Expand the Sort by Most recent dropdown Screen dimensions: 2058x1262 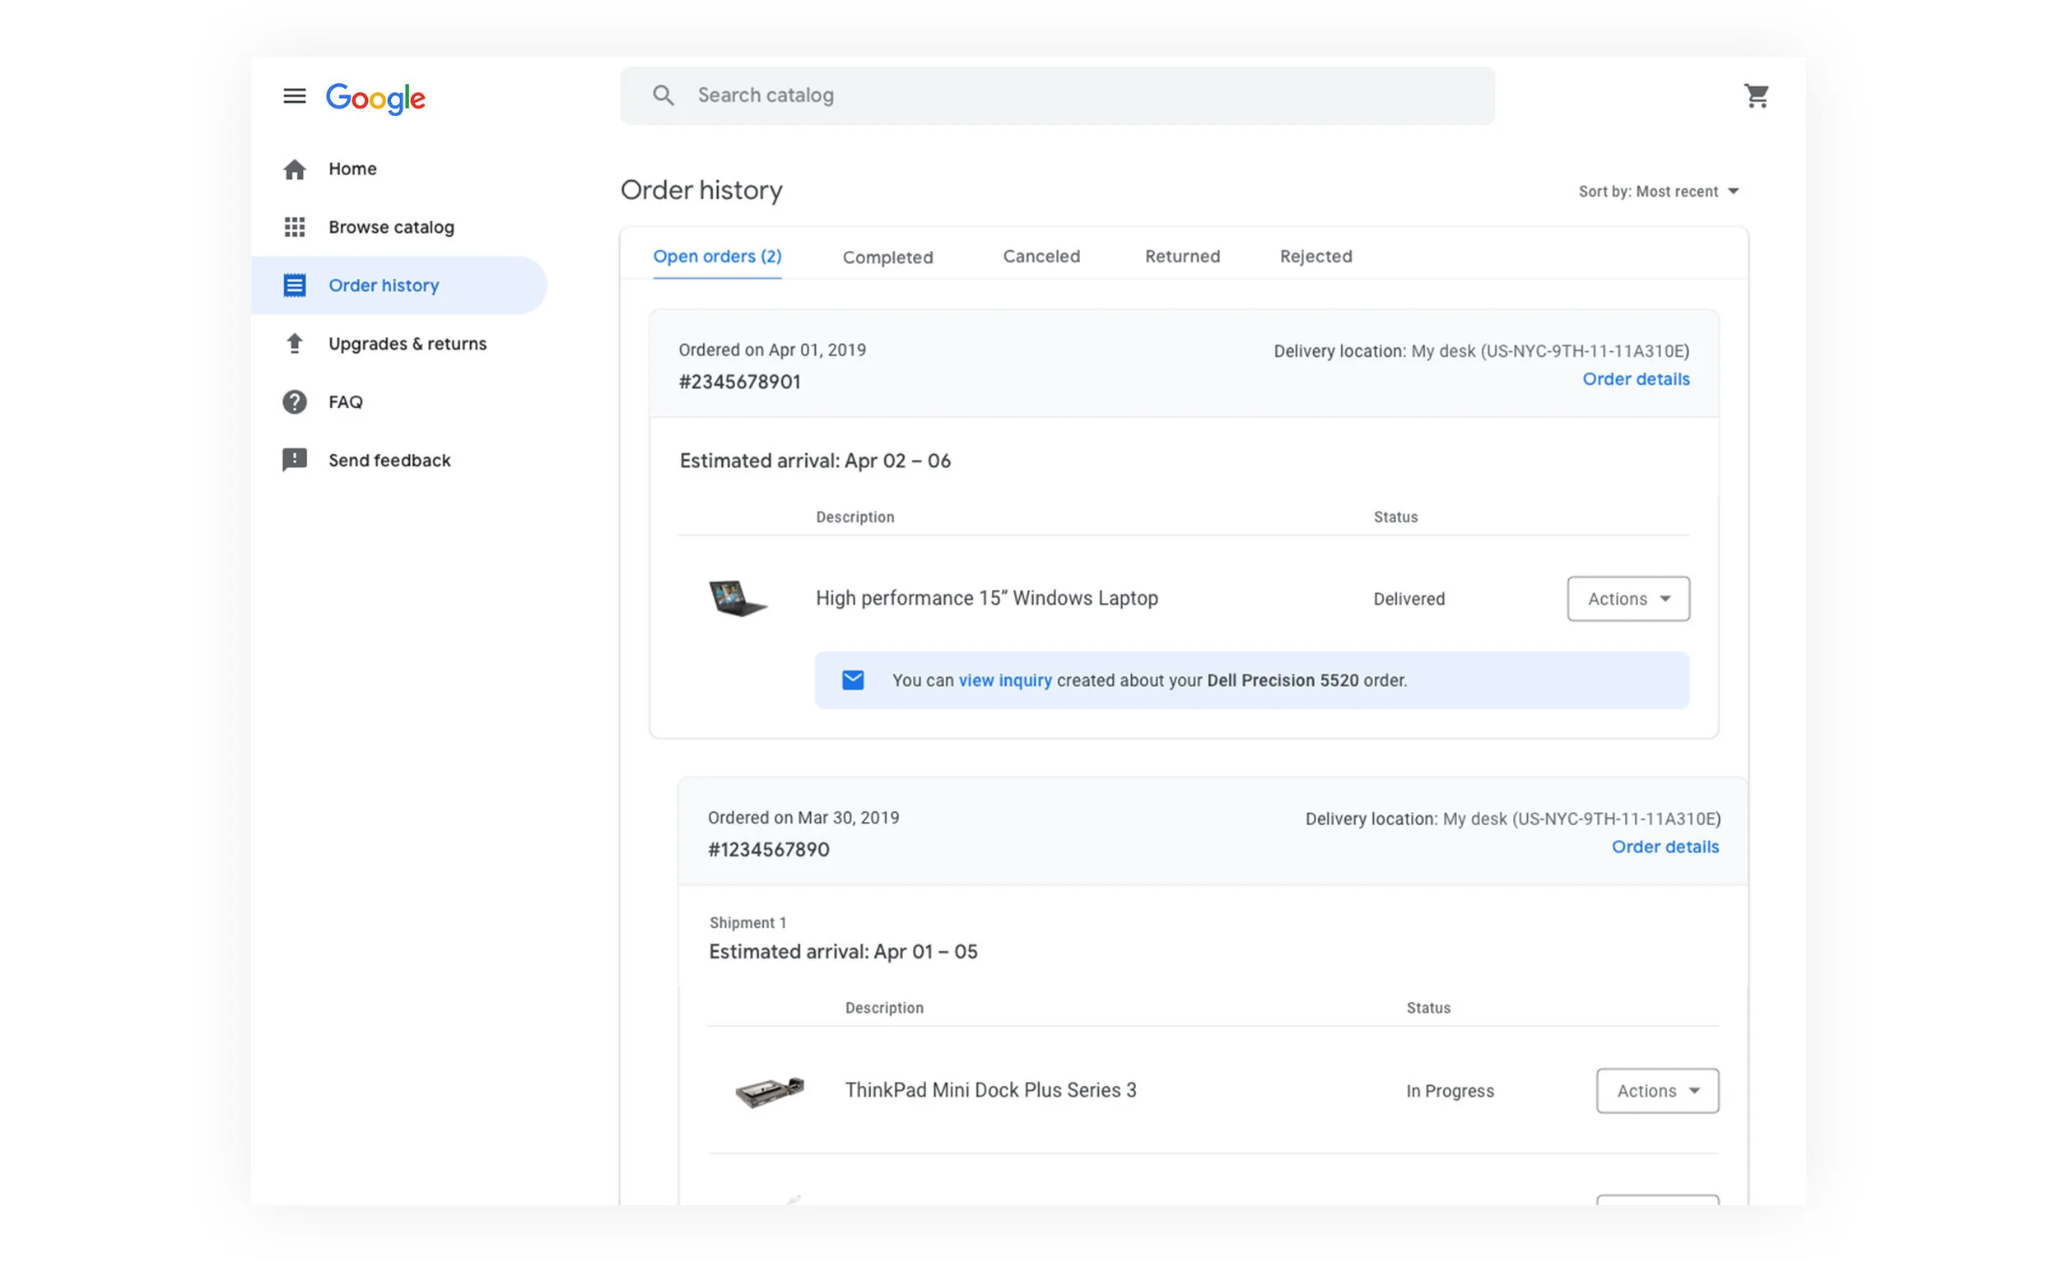[x=1658, y=192]
